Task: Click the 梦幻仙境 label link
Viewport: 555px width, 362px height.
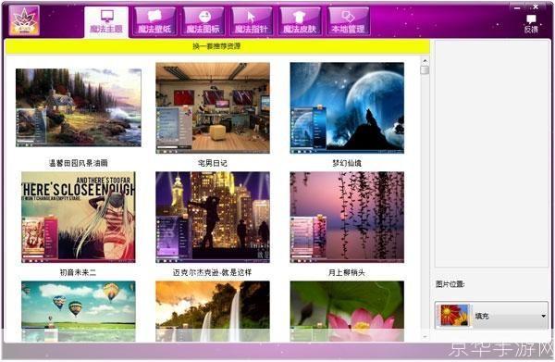Action: pos(347,163)
